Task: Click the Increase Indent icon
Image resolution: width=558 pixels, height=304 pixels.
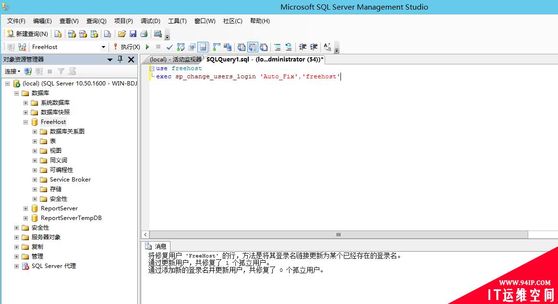Action: (314, 47)
